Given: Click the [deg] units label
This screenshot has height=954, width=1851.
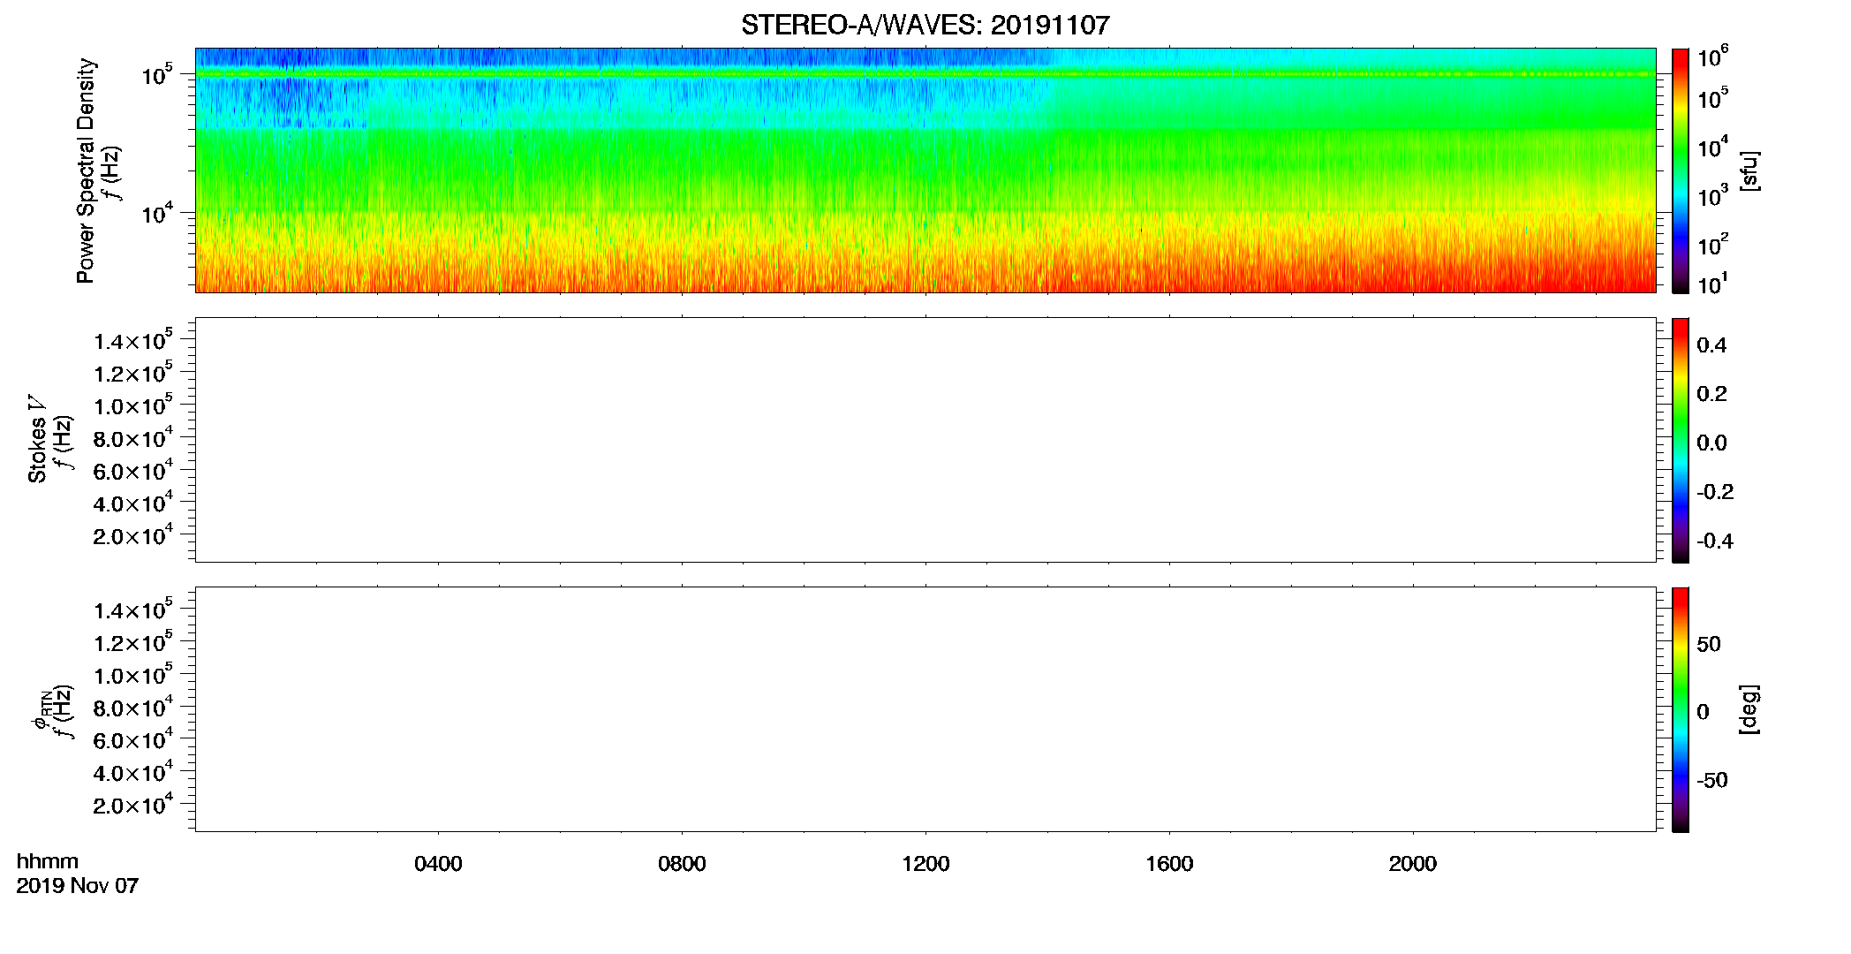Looking at the screenshot, I should tap(1749, 709).
